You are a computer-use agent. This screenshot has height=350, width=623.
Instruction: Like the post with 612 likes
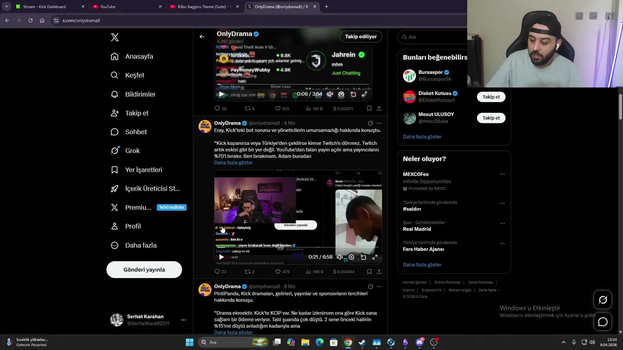(282, 108)
